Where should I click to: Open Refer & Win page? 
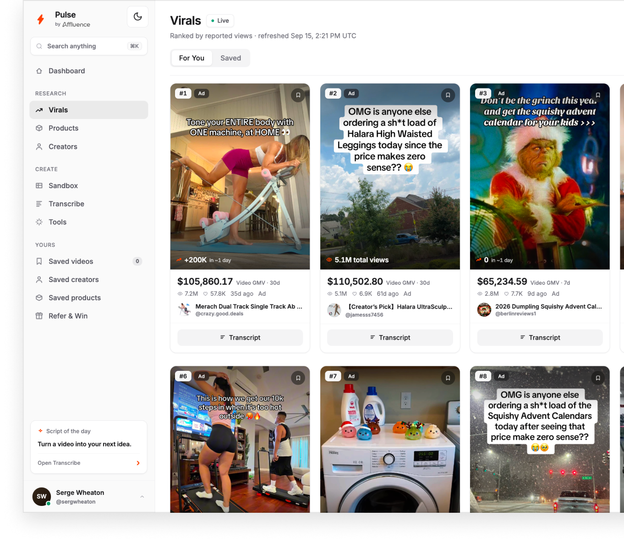coord(89,316)
